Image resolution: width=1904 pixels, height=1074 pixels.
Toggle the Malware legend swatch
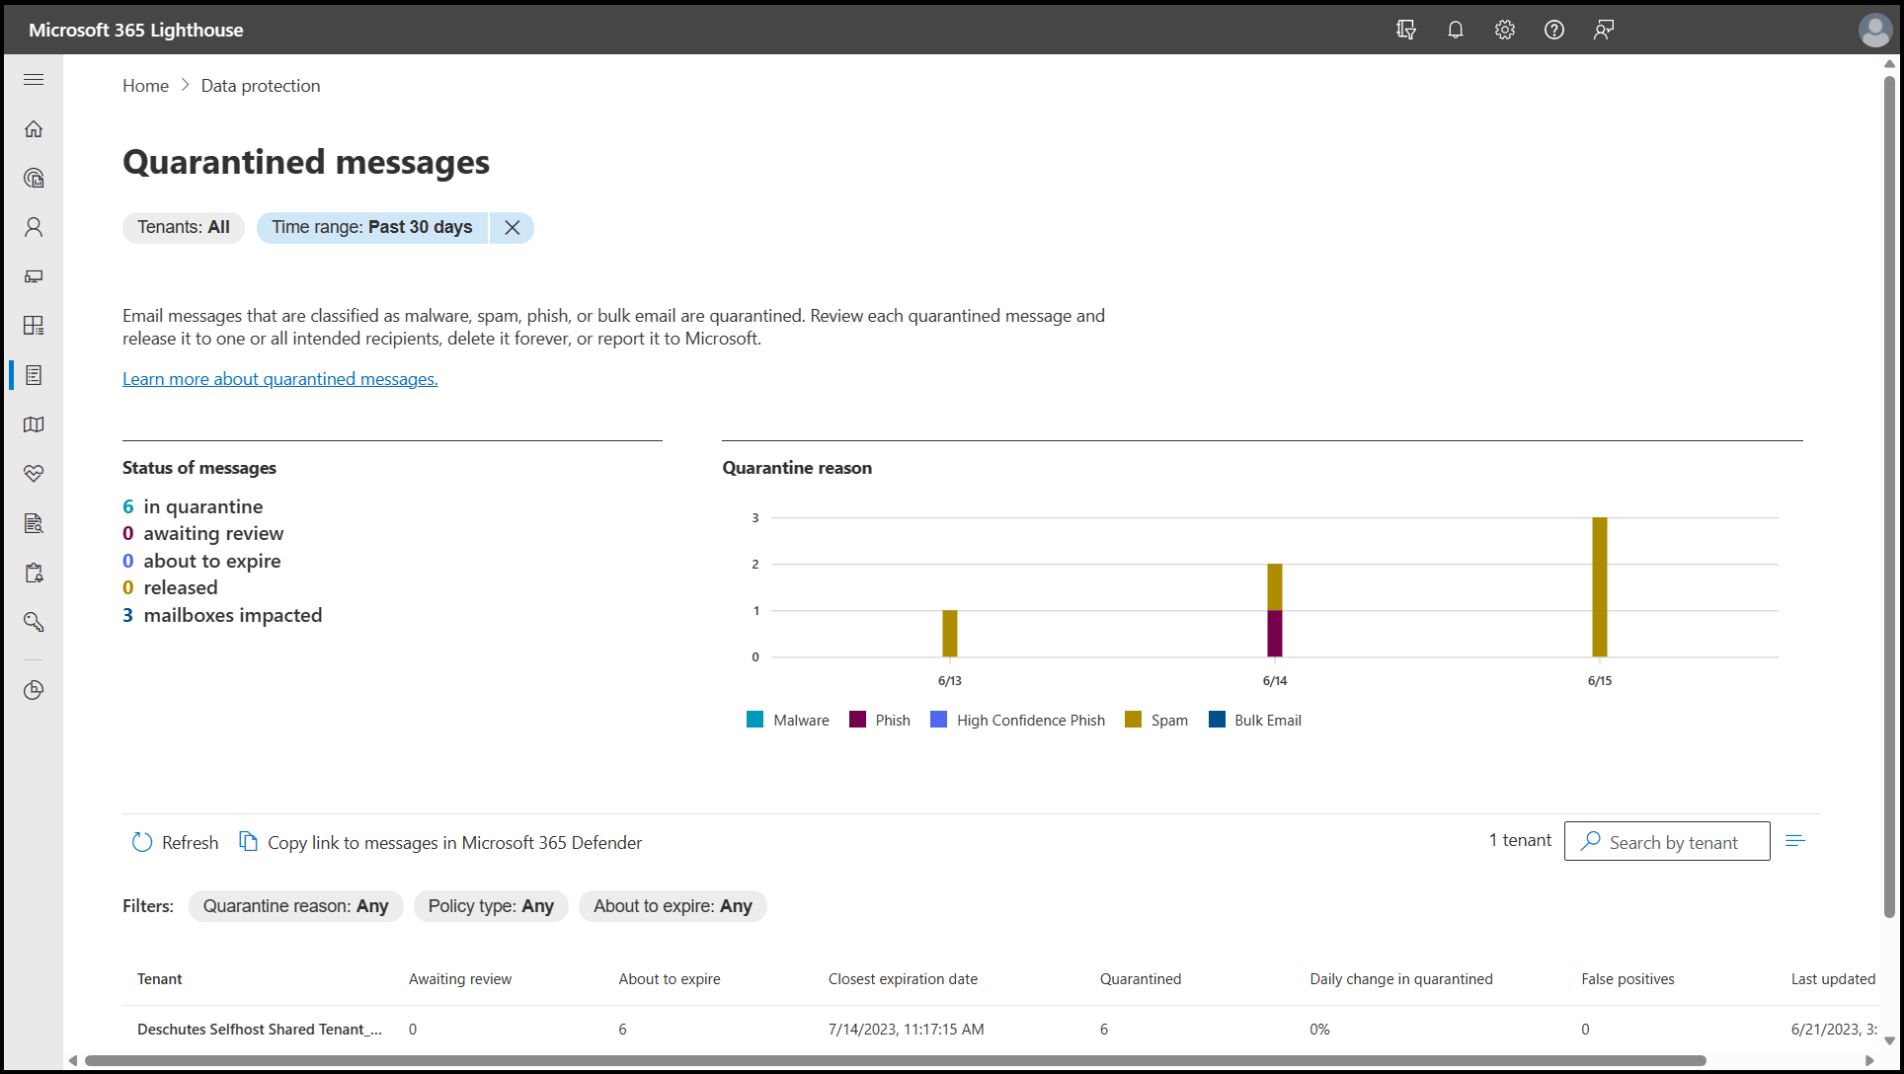click(x=755, y=720)
